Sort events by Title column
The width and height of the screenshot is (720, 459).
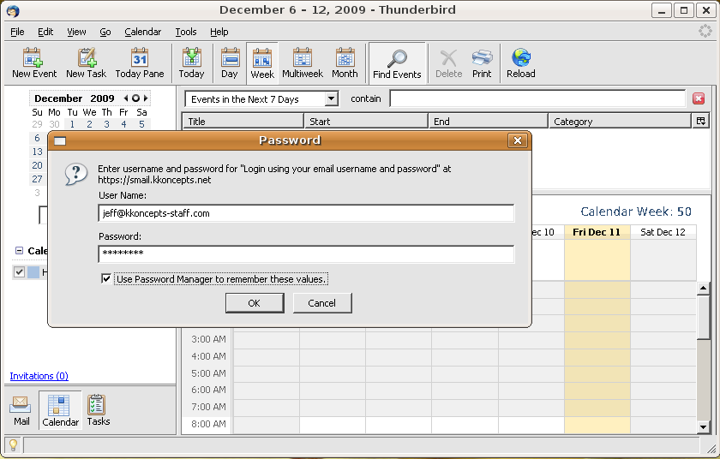(x=243, y=121)
